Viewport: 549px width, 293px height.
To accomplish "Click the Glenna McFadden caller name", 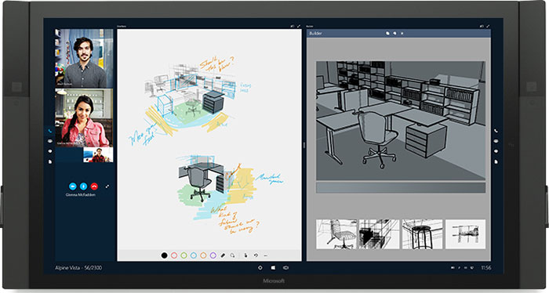I will [81, 195].
